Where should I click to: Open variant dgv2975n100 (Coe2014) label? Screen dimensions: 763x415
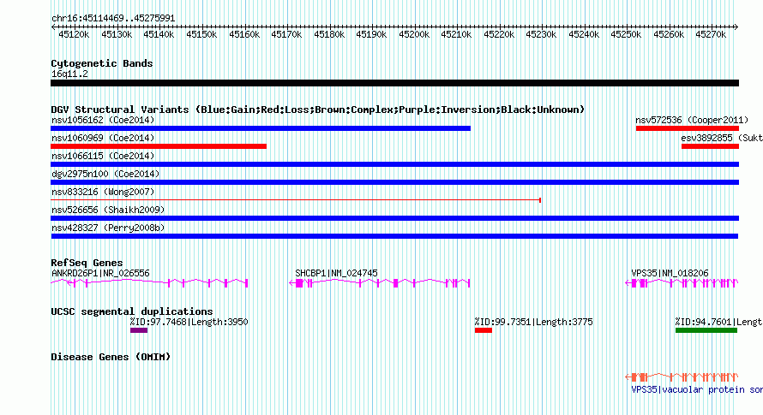pyautogui.click(x=105, y=174)
